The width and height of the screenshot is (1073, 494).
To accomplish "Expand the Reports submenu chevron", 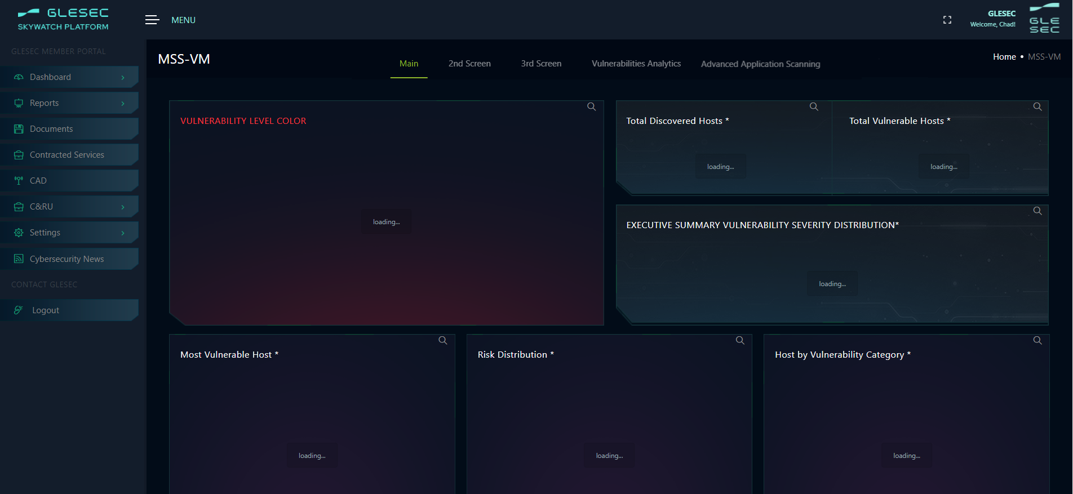I will coord(123,104).
